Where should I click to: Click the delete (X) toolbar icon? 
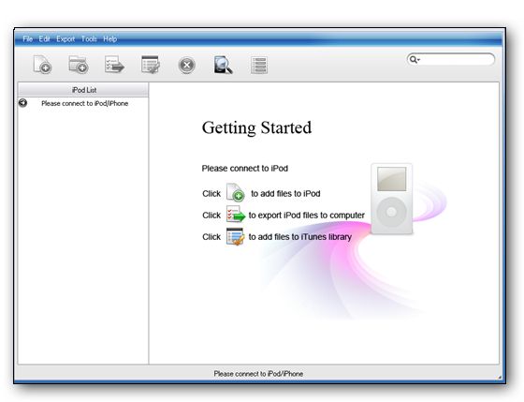(187, 65)
